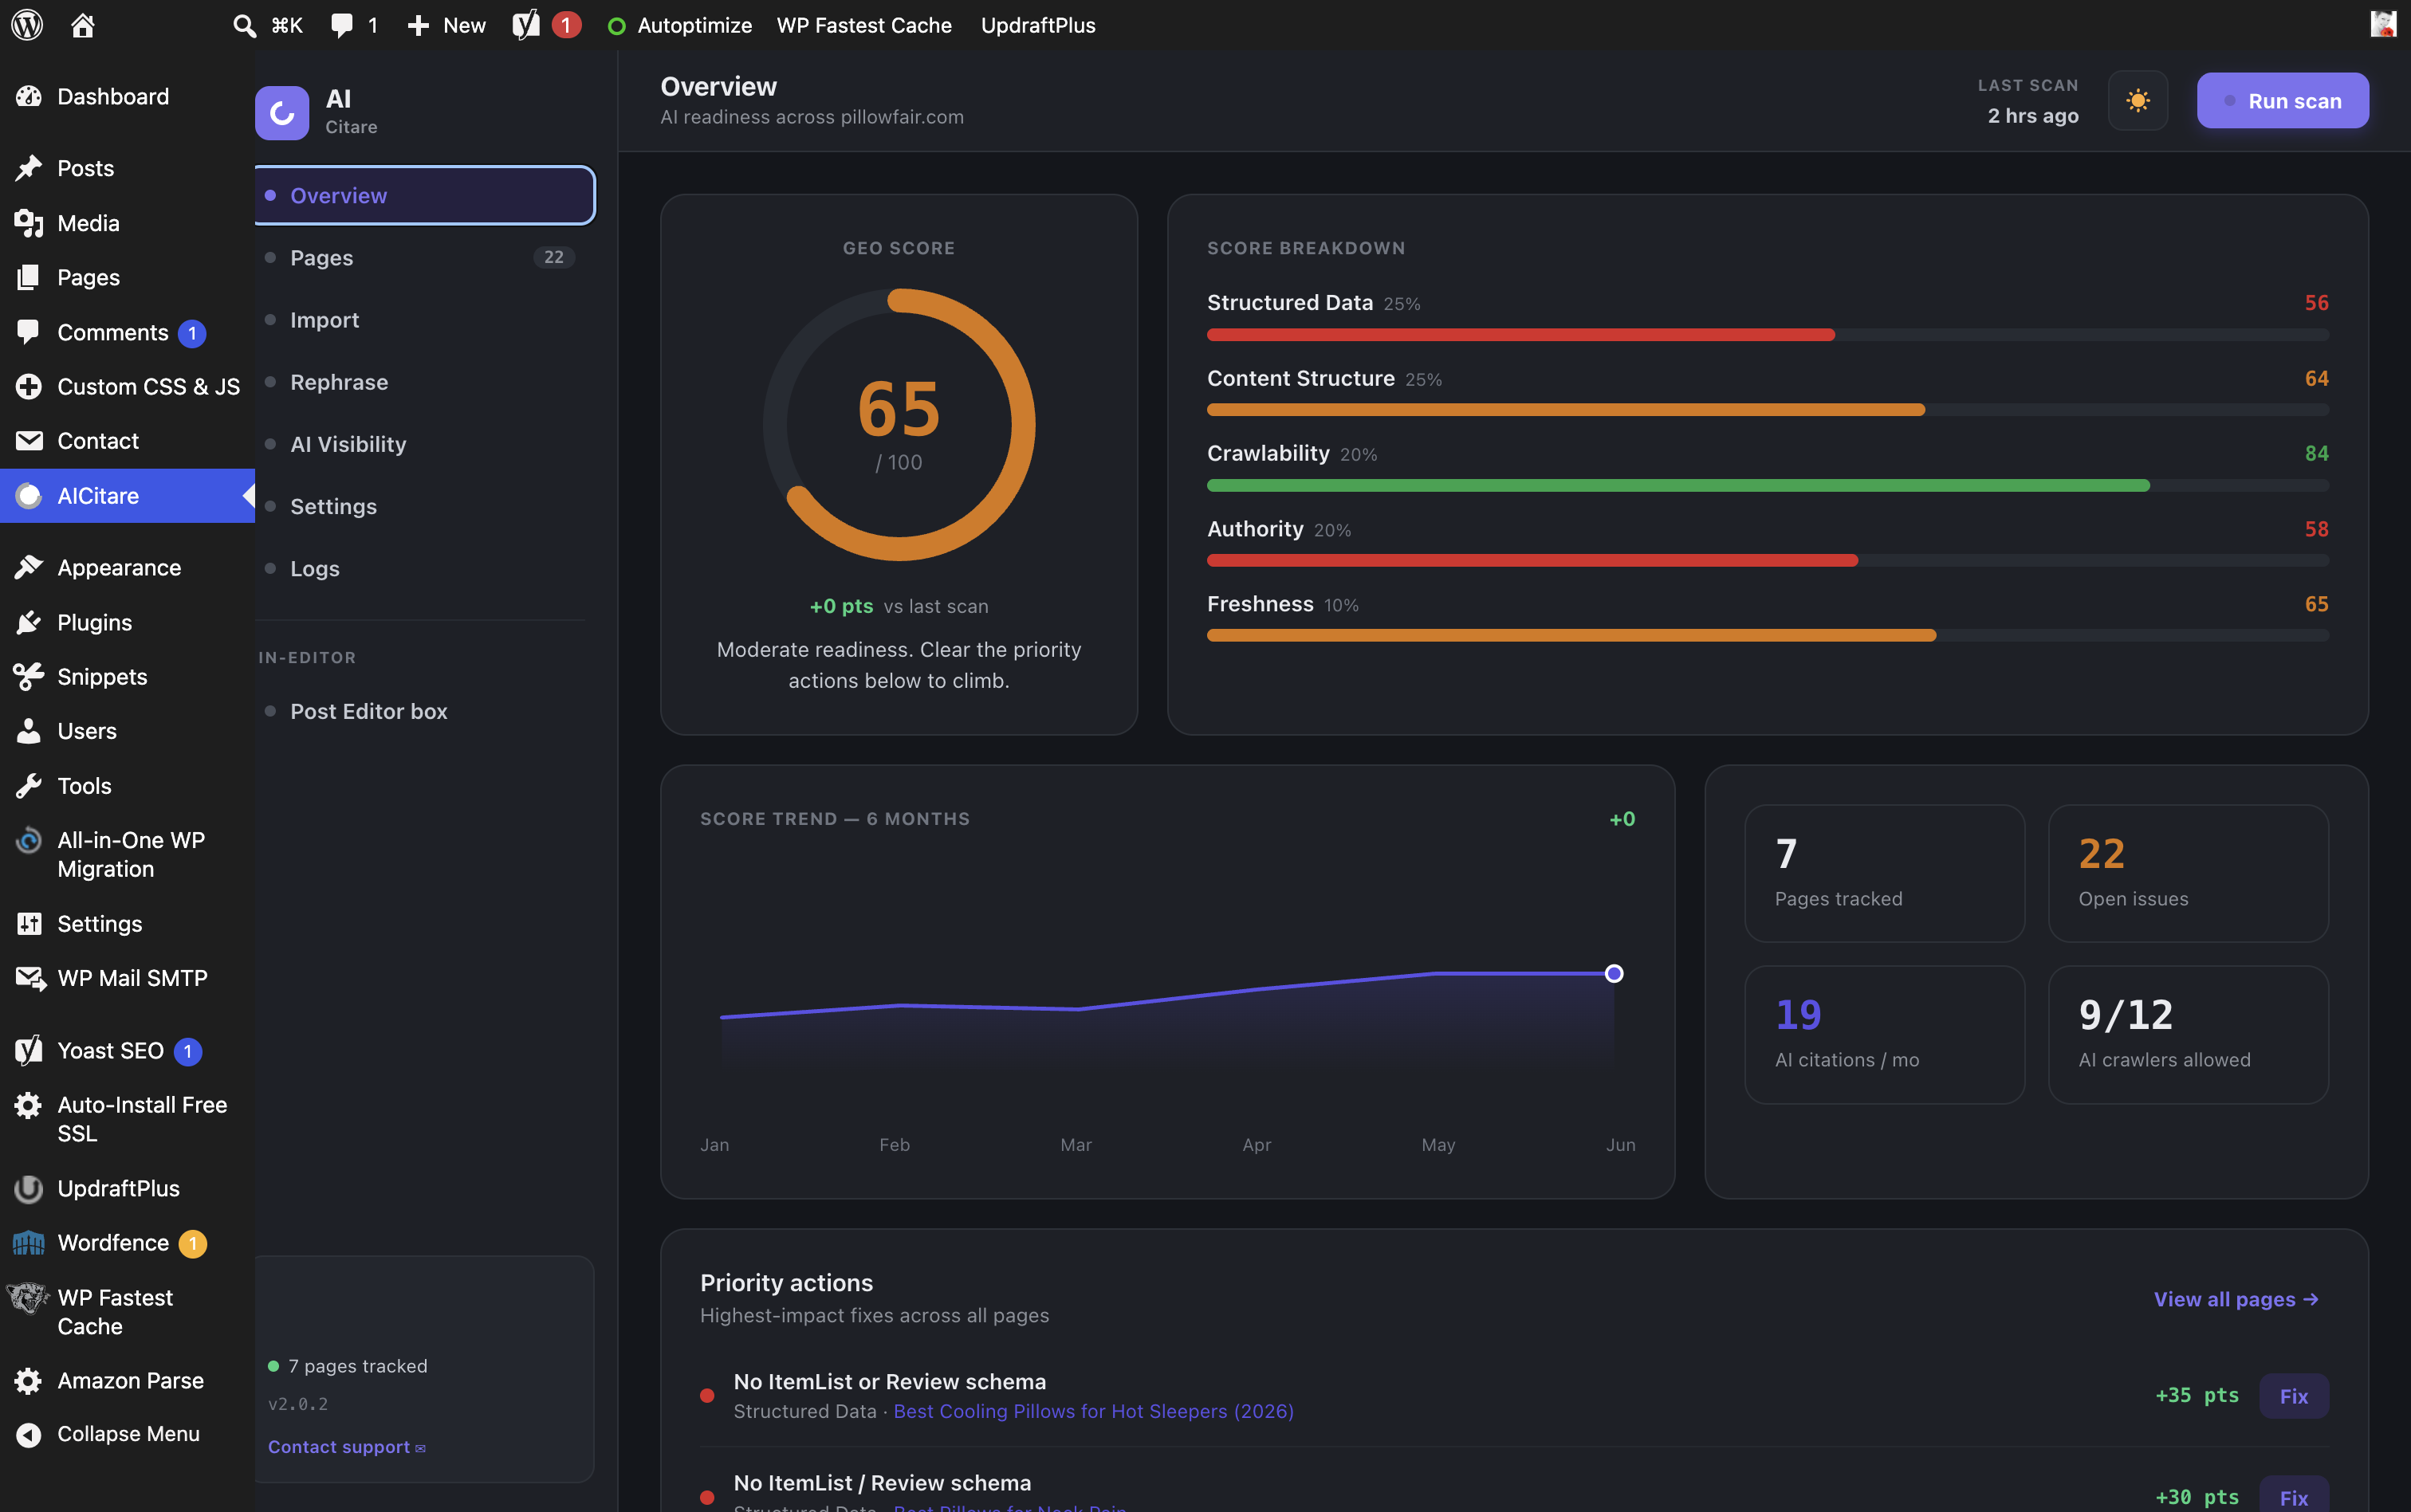Click the Wordfence shield icon
Image resolution: width=2411 pixels, height=1512 pixels.
[29, 1243]
